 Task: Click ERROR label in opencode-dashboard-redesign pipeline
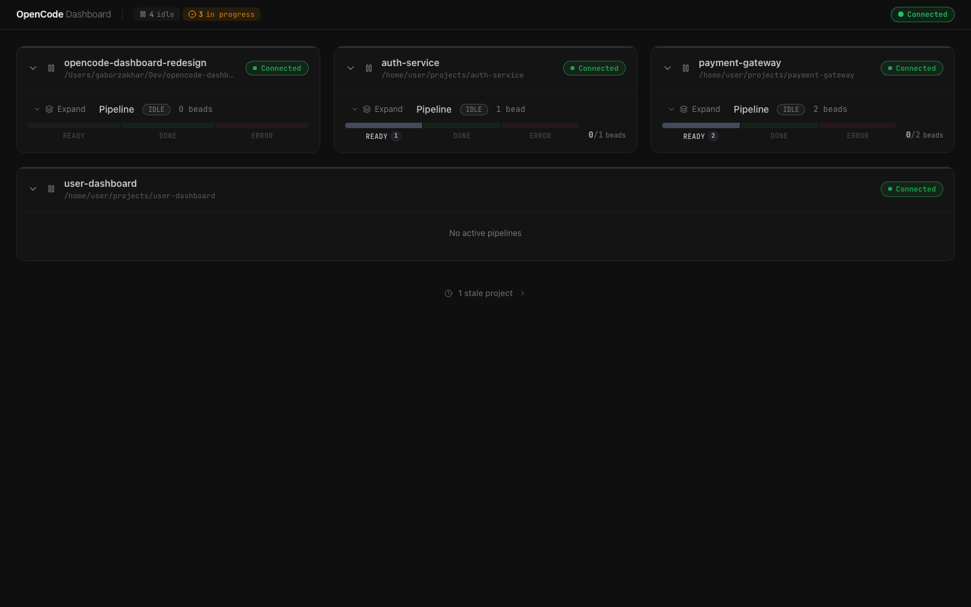(262, 136)
